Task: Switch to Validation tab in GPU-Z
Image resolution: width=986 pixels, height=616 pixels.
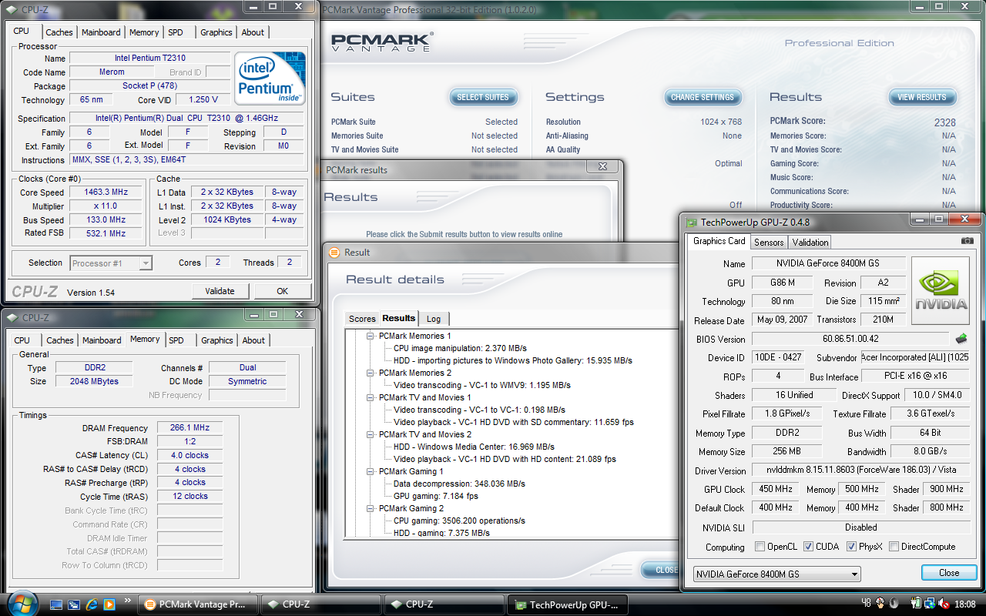Action: pos(810,242)
